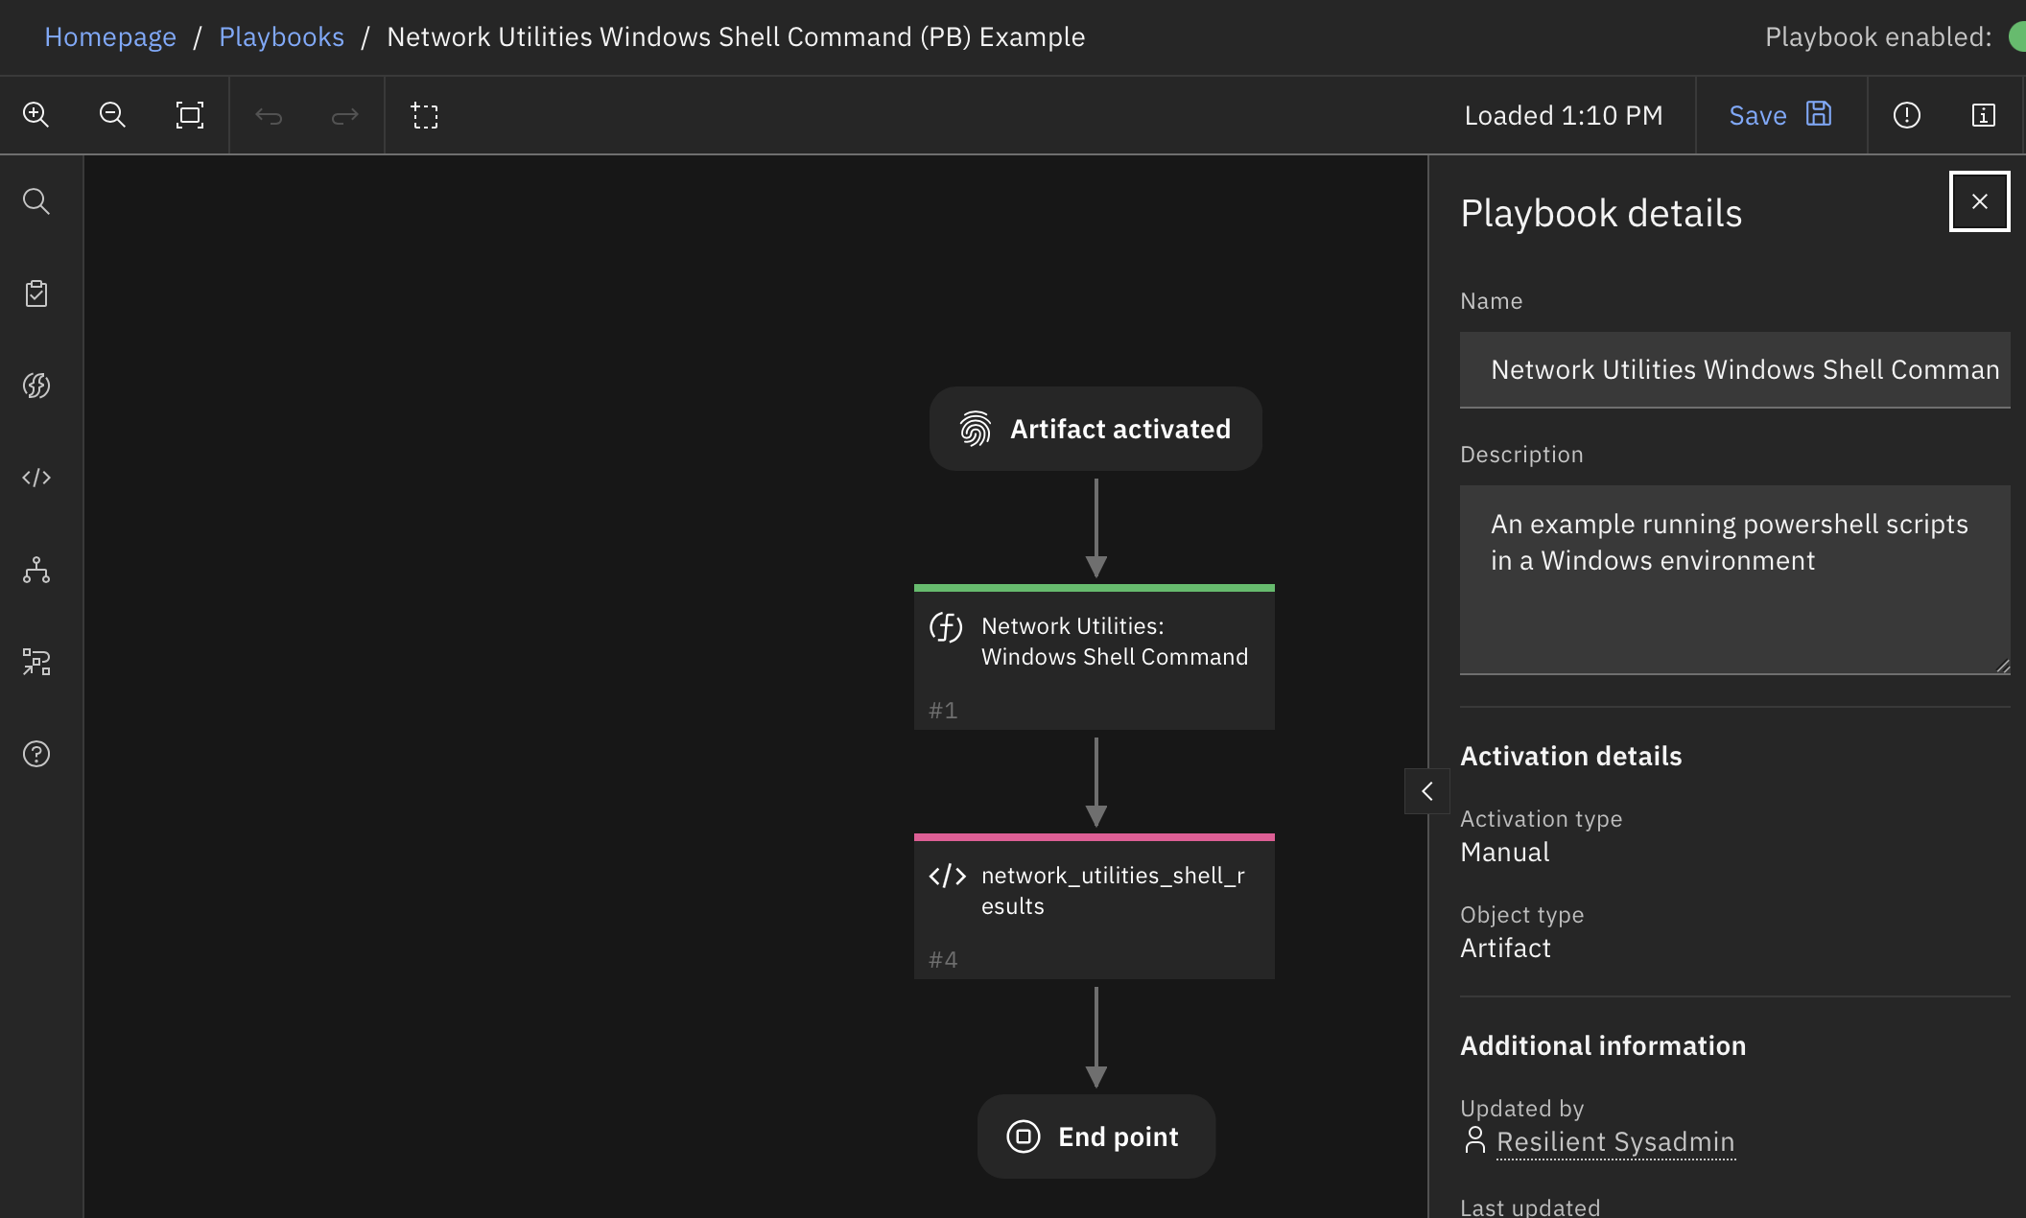Click the playbook Name input field
This screenshot has height=1218, width=2026.
[x=1735, y=369]
